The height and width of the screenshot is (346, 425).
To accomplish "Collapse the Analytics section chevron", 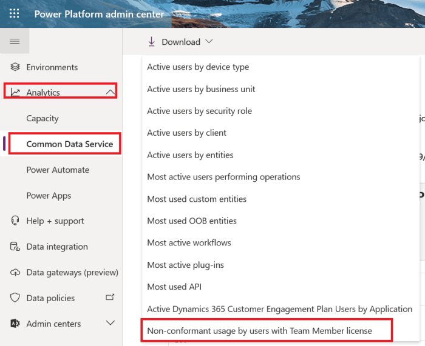I will [x=110, y=92].
